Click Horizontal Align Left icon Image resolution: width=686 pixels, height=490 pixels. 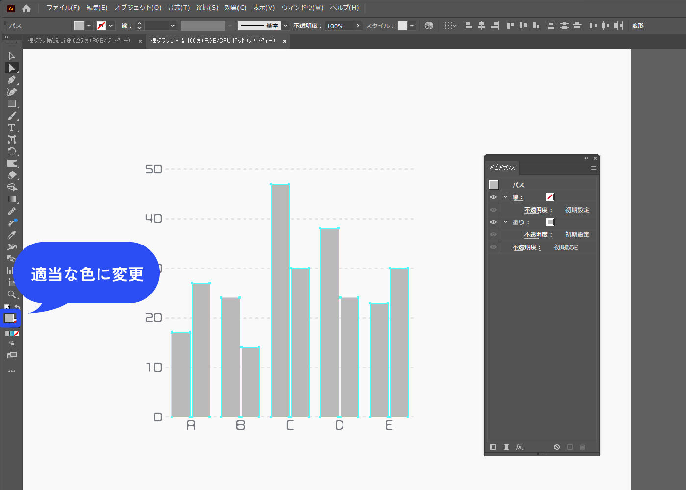point(468,25)
